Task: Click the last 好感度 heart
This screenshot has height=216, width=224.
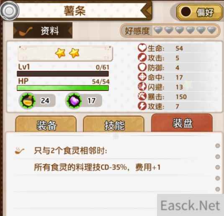Action: tap(211, 30)
